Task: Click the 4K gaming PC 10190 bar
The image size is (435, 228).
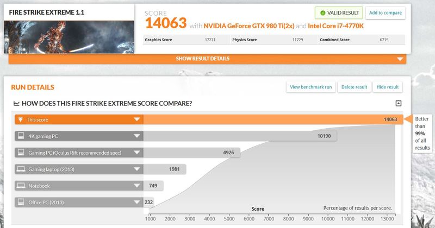Action: point(240,136)
